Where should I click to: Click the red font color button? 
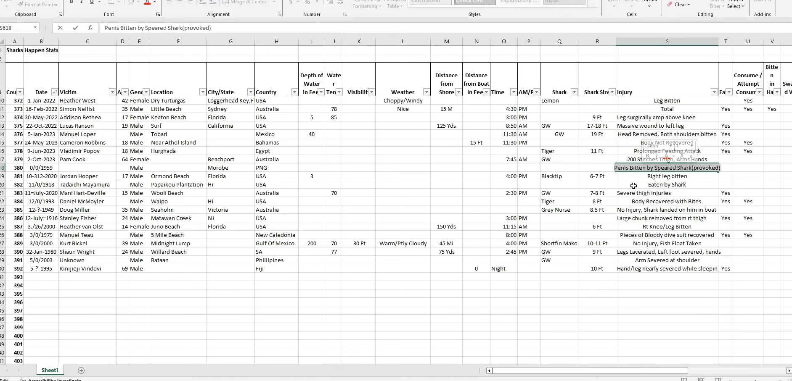(147, 2)
